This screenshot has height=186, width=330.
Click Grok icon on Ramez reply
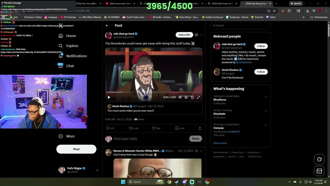(196, 151)
